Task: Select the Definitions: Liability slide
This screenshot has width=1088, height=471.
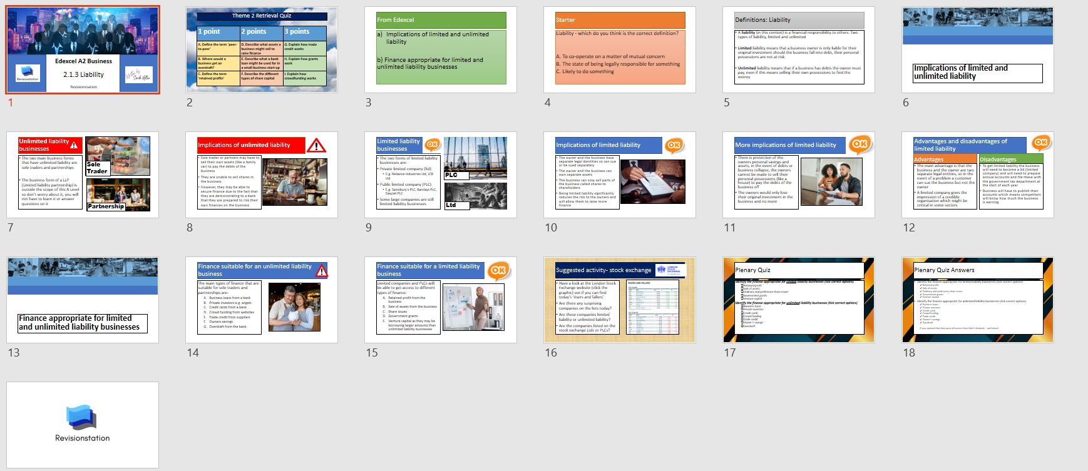Action: pos(799,50)
